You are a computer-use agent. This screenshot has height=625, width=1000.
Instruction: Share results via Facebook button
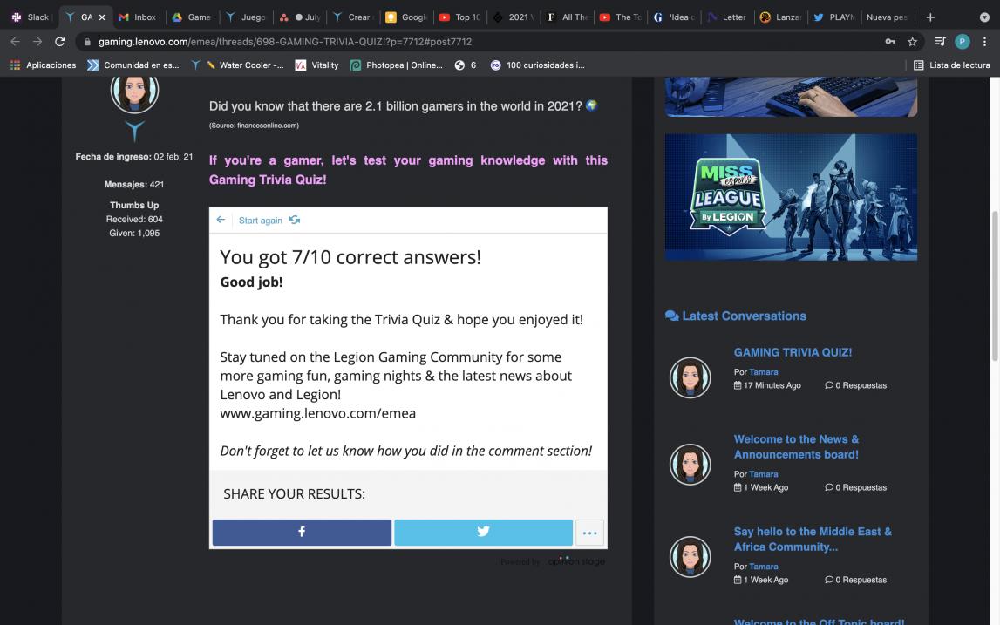pos(302,532)
